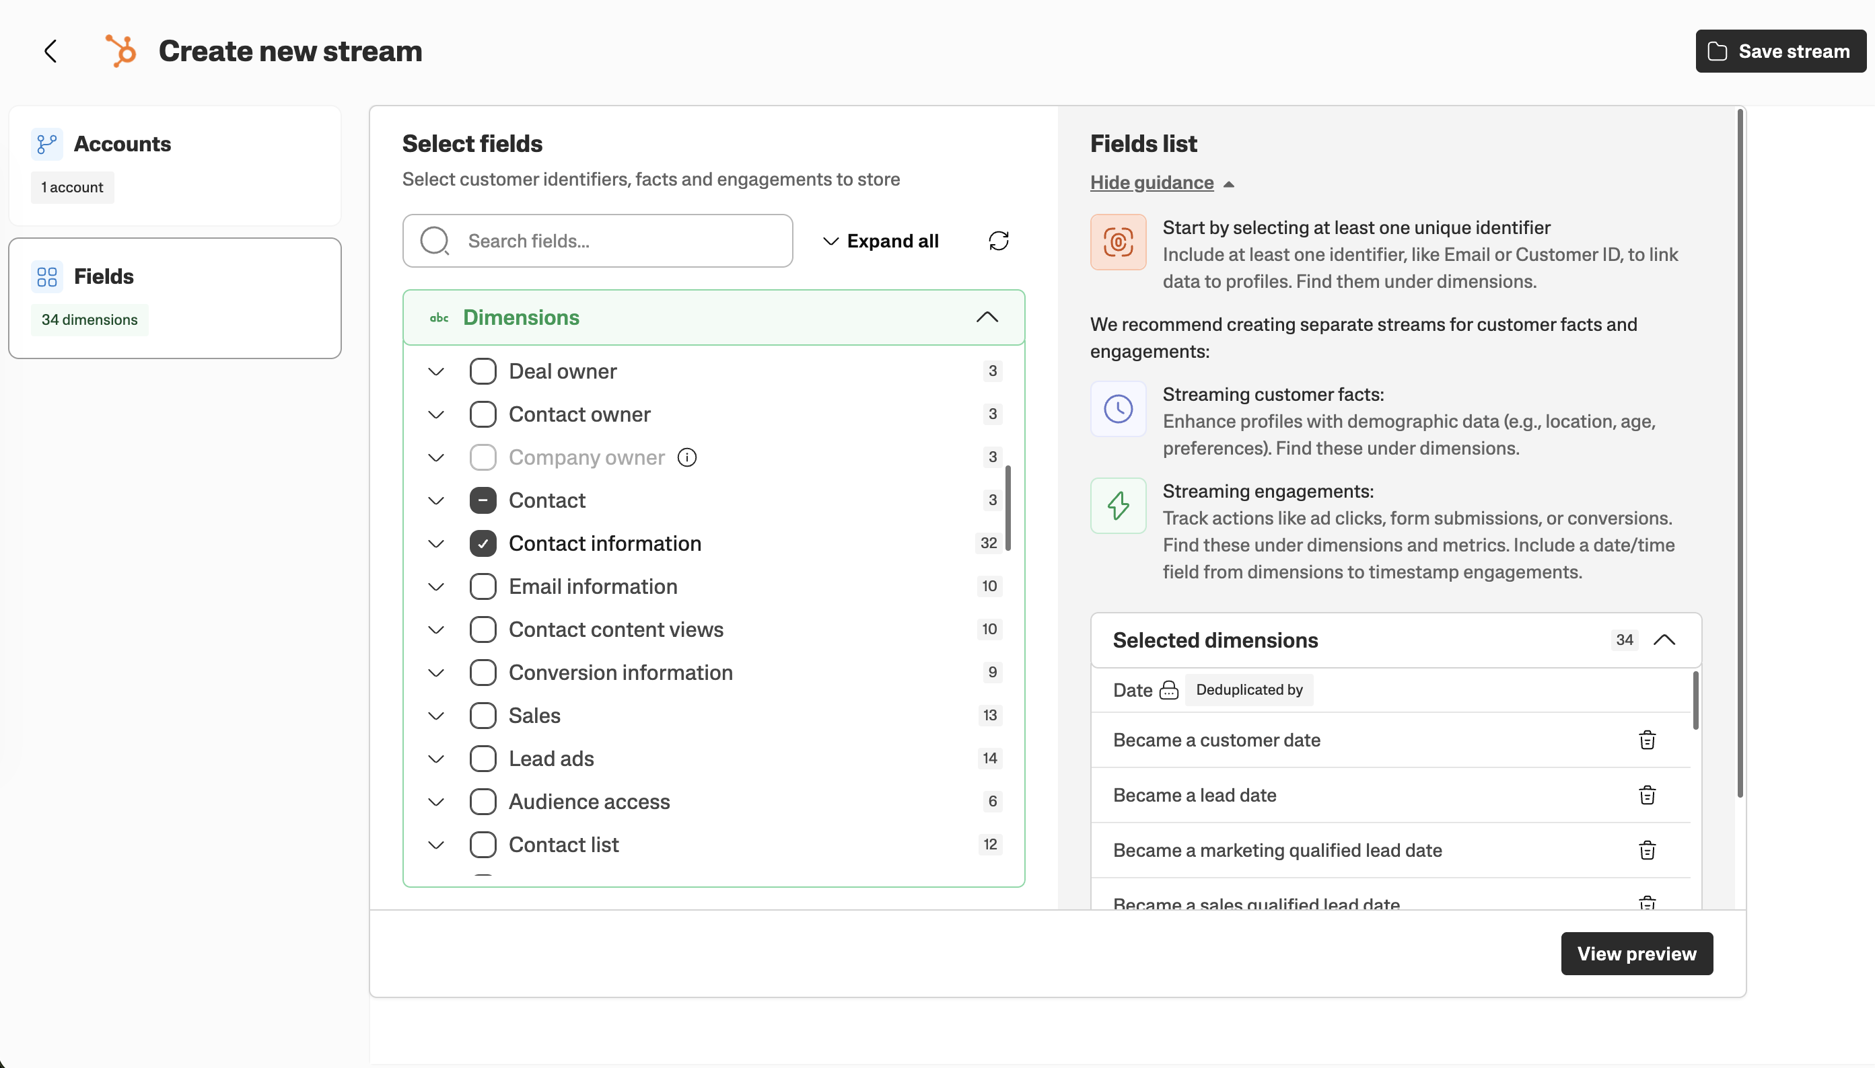Click Hide guidance link
The height and width of the screenshot is (1068, 1875).
pos(1152,182)
